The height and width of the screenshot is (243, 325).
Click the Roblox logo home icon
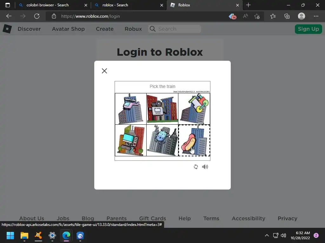pos(7,29)
